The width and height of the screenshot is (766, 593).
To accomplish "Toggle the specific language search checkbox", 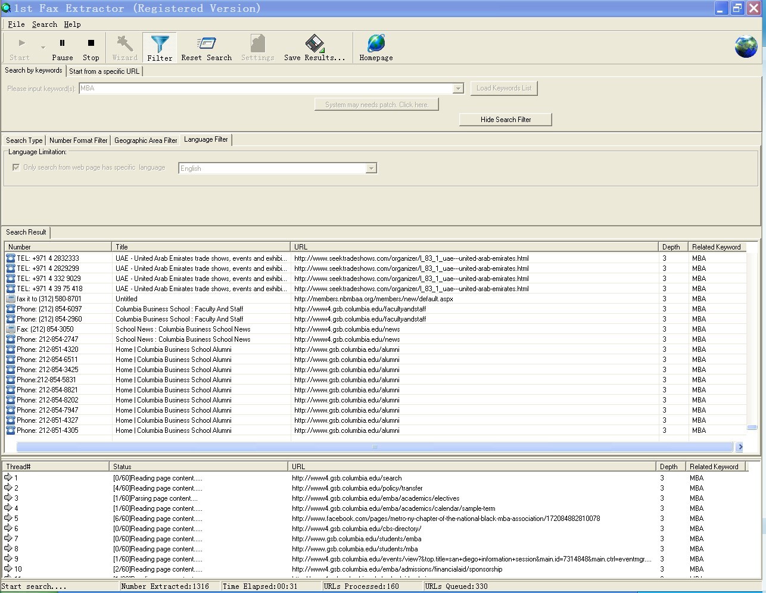I will 16,167.
